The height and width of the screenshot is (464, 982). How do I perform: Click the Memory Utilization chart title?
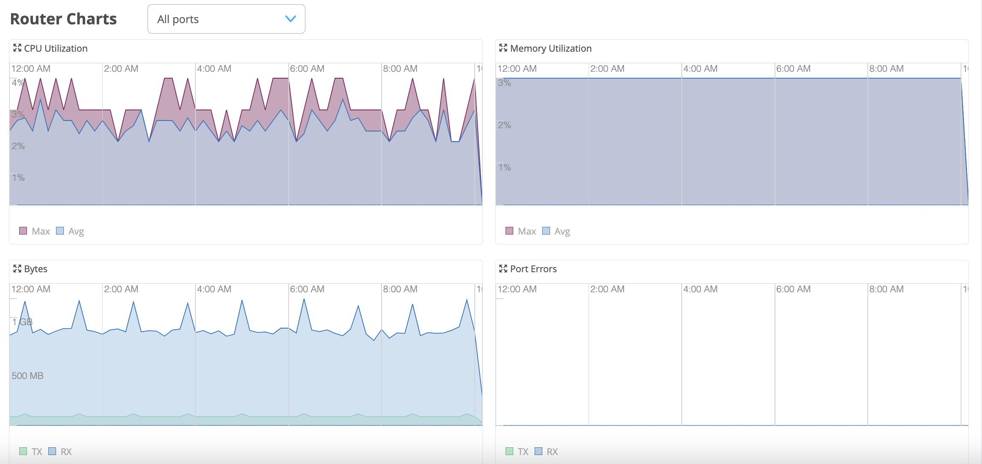click(x=550, y=48)
